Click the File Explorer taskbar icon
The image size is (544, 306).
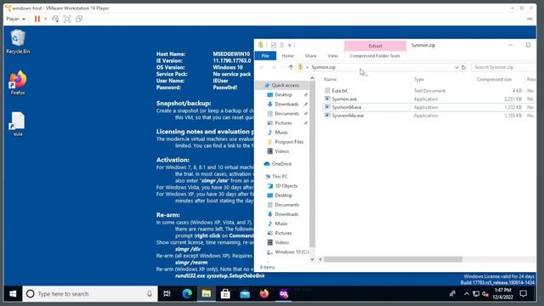pyautogui.click(x=207, y=294)
